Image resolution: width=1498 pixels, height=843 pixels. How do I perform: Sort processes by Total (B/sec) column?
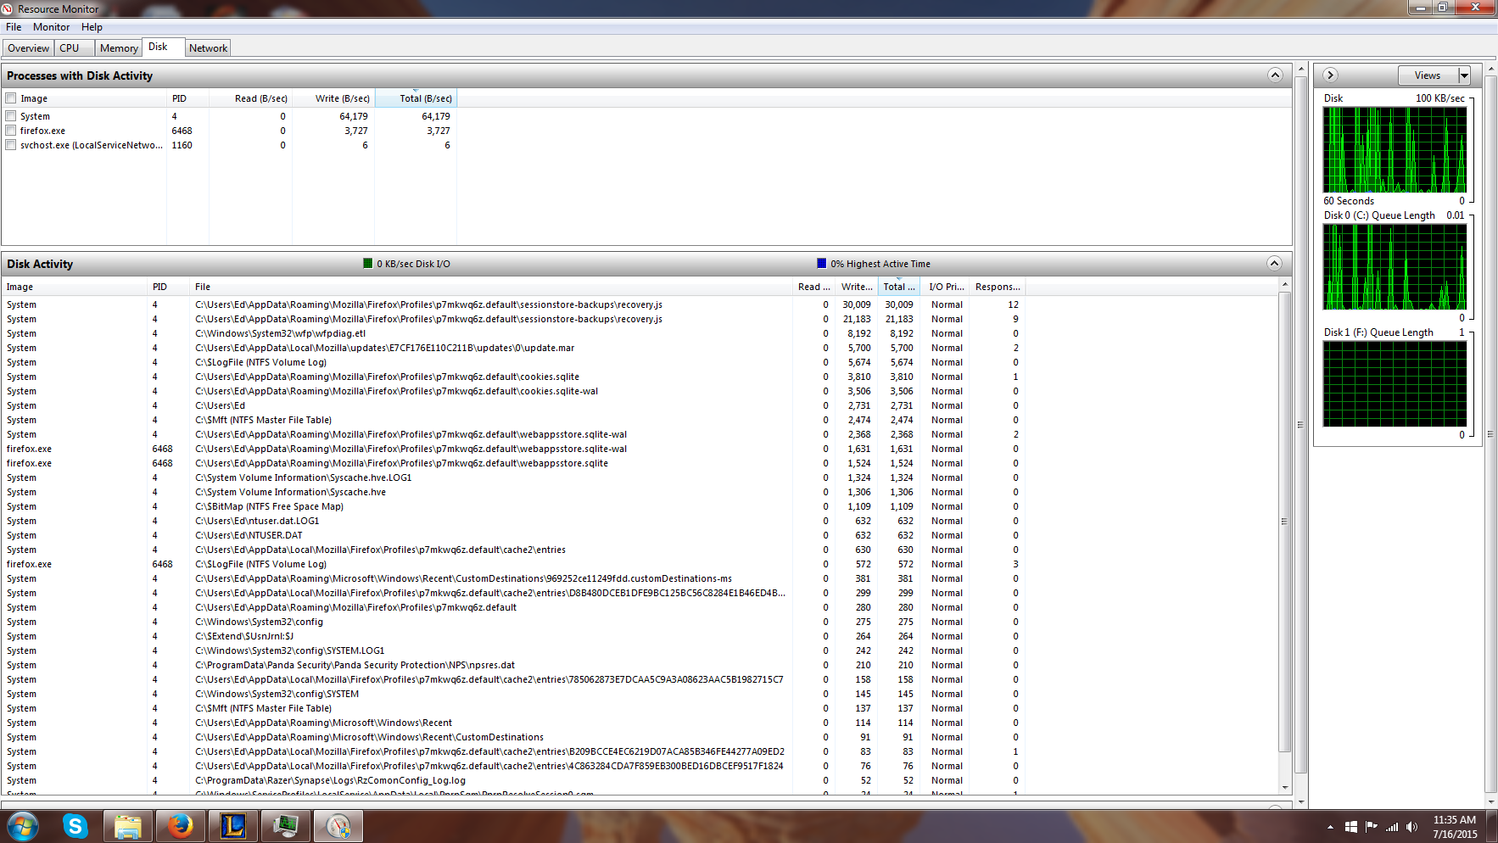tap(416, 98)
